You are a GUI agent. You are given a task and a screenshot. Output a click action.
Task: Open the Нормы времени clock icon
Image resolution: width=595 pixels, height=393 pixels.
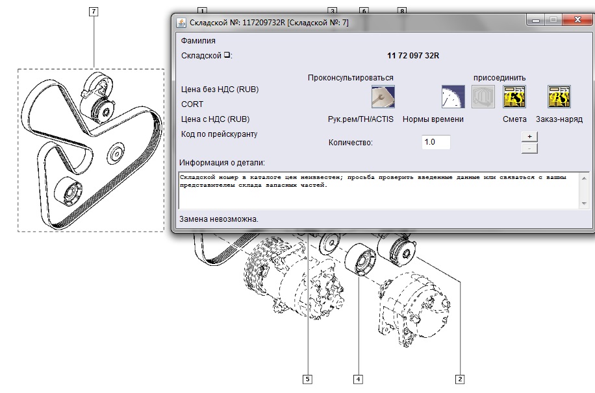pyautogui.click(x=453, y=97)
